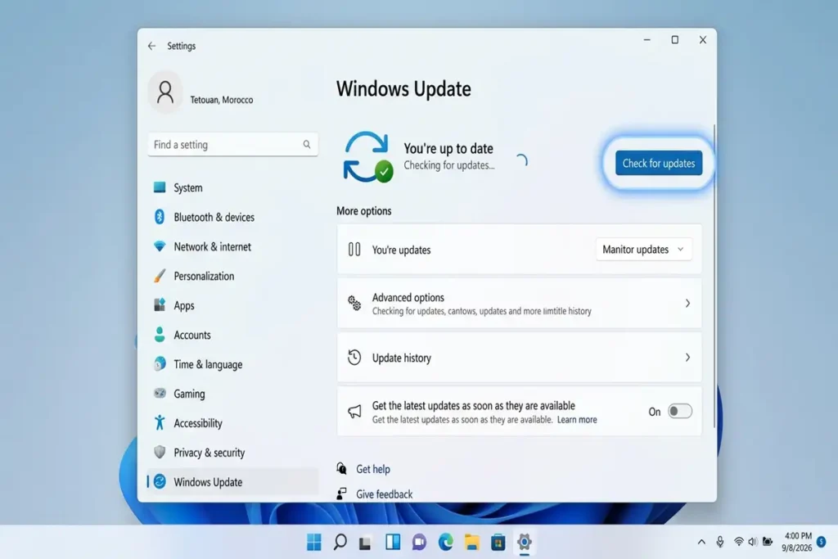This screenshot has width=838, height=559.
Task: Click the back arrow in Settings
Action: [x=151, y=46]
